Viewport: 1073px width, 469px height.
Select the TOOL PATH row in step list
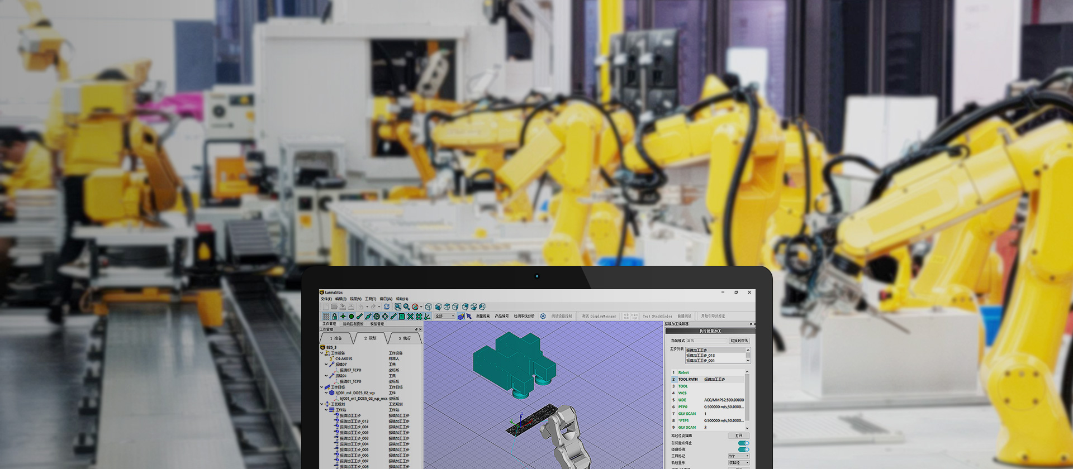click(x=687, y=379)
